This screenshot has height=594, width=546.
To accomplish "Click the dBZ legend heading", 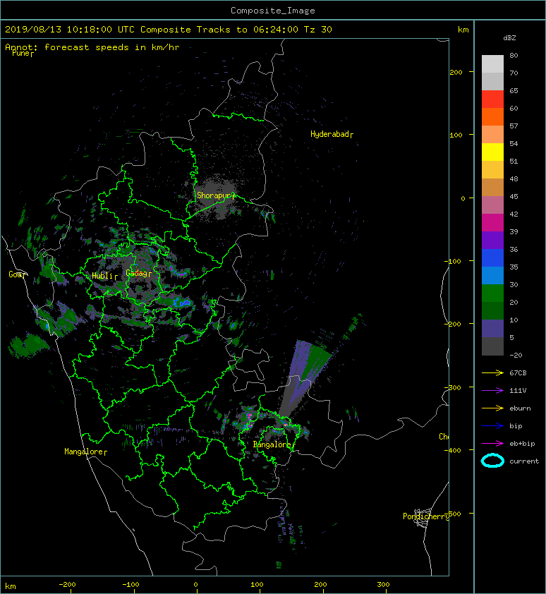I will pyautogui.click(x=509, y=38).
